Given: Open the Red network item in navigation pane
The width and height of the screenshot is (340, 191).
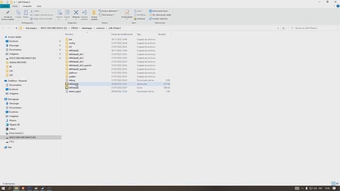Looking at the screenshot, I should (10, 147).
